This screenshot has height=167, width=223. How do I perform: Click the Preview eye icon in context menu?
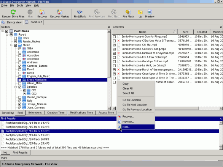119,122
